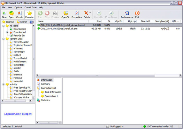Toggle the Favorite panel button
Image resolution: width=183 pixels, height=129 pixels.
(30, 15)
